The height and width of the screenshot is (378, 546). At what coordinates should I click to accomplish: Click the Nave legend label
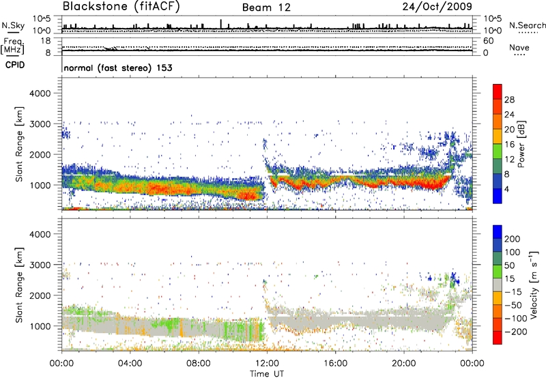click(519, 47)
